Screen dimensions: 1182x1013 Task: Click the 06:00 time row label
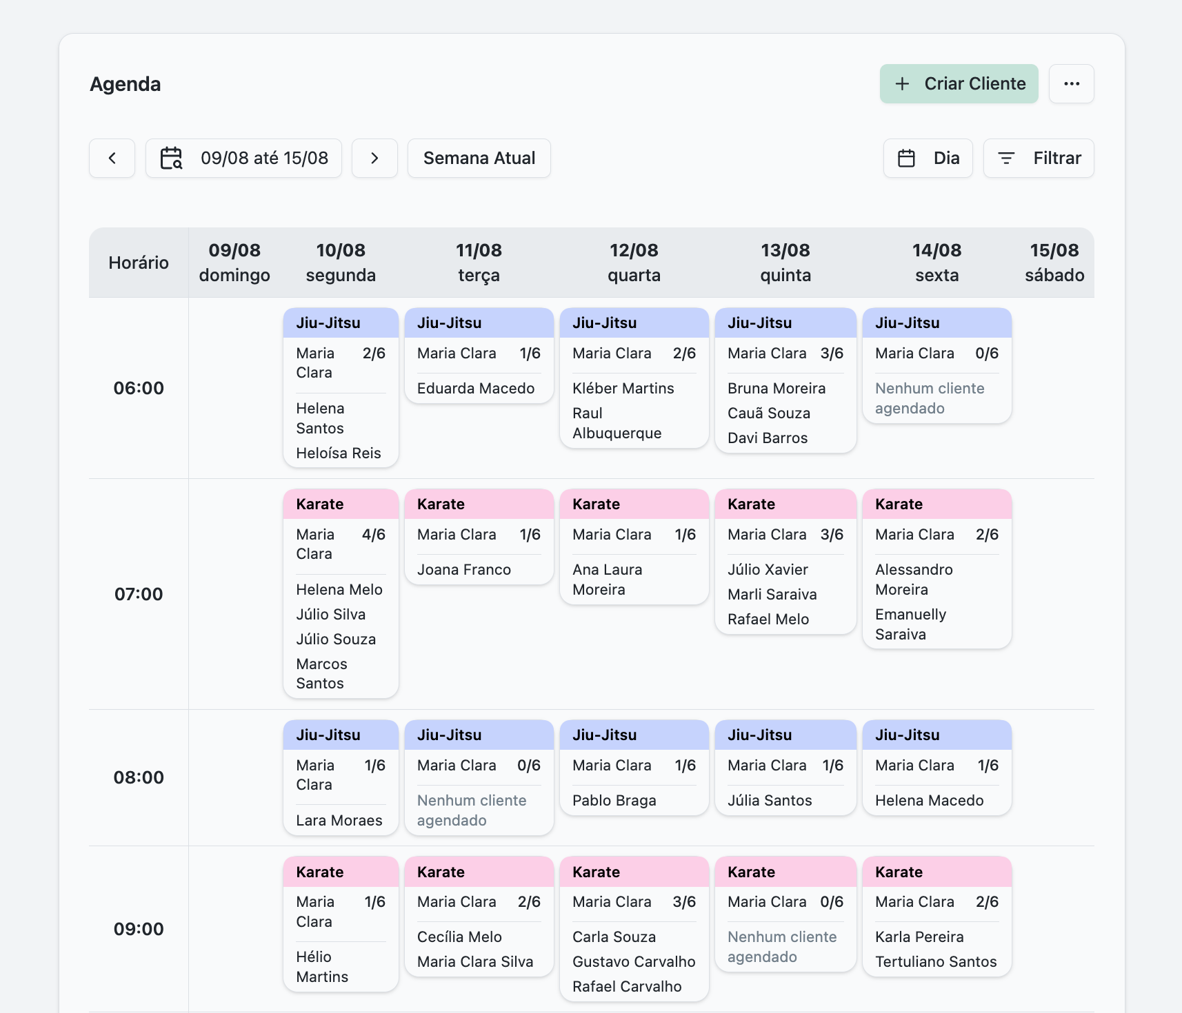[x=139, y=388]
